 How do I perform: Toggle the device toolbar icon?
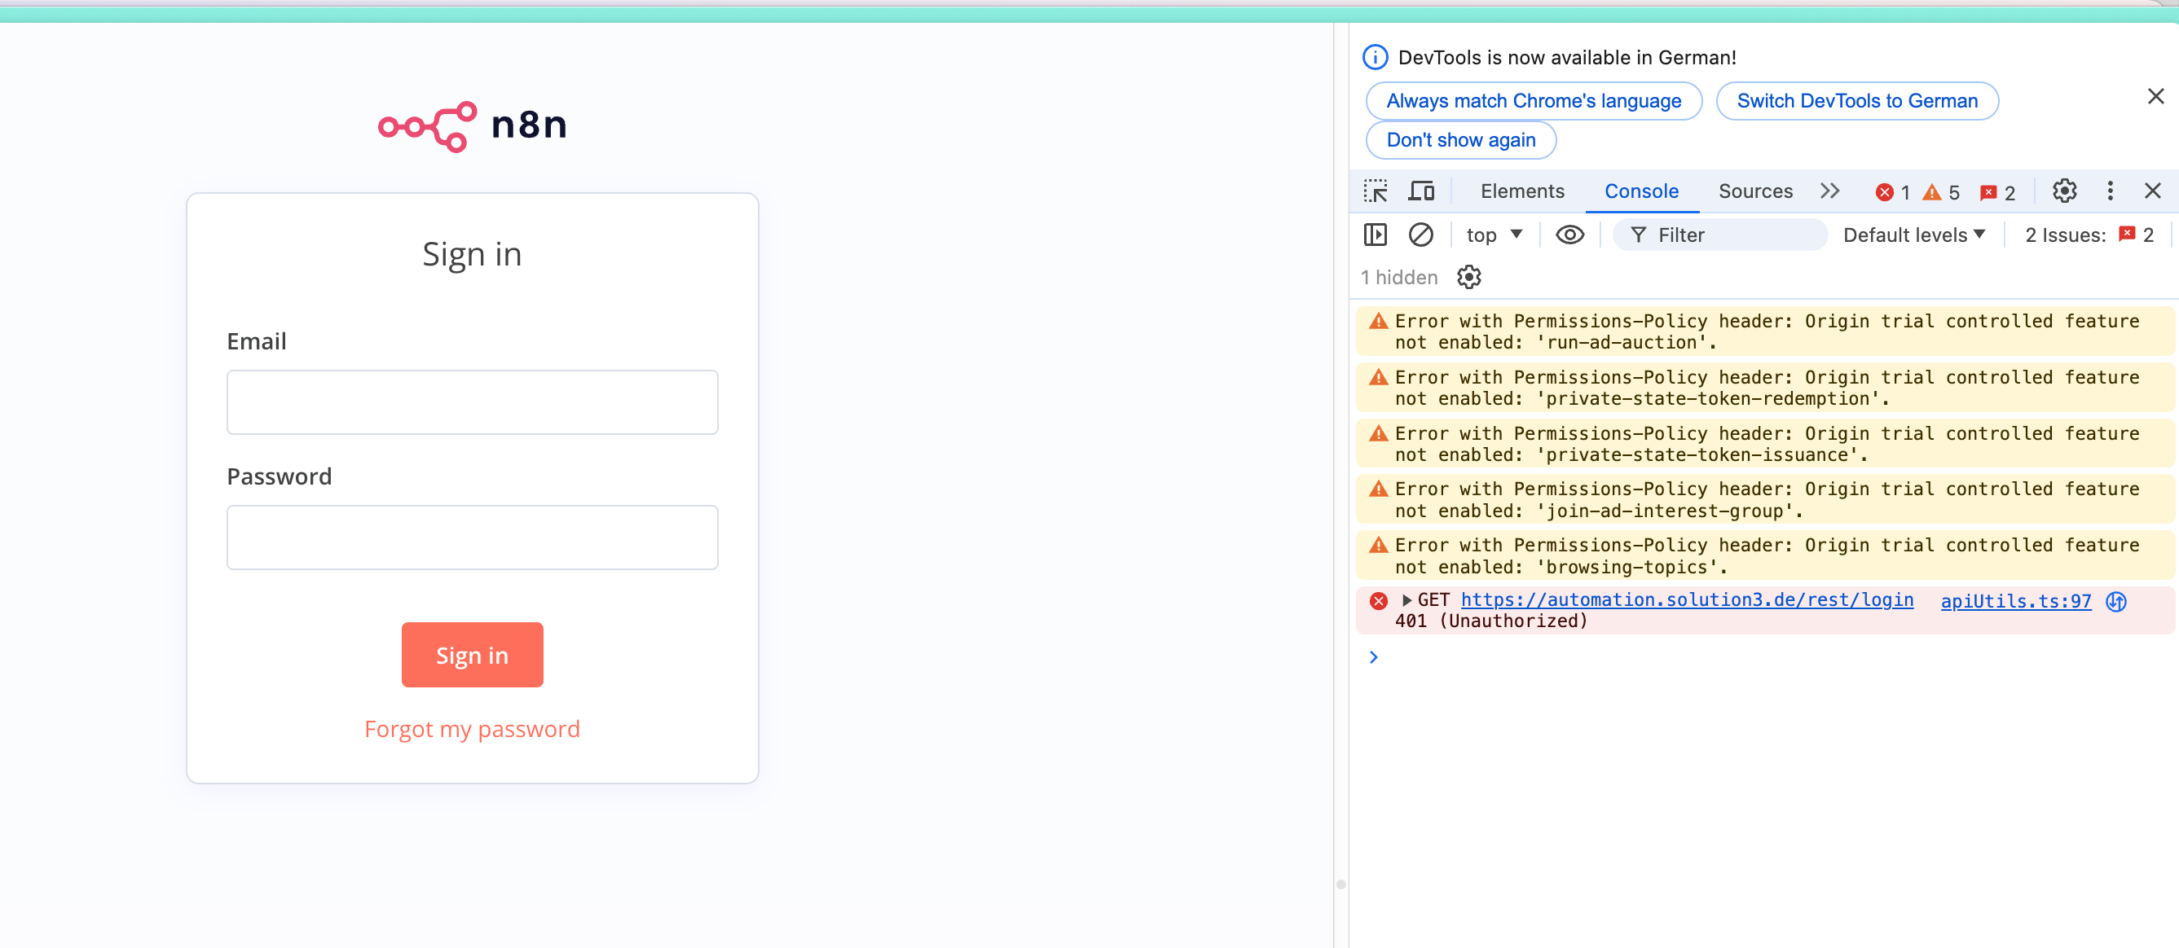[1421, 191]
